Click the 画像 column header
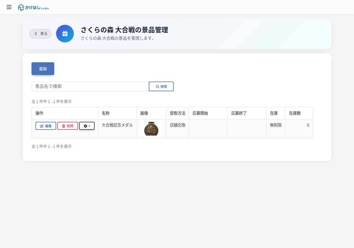The width and height of the screenshot is (354, 248). coord(151,113)
